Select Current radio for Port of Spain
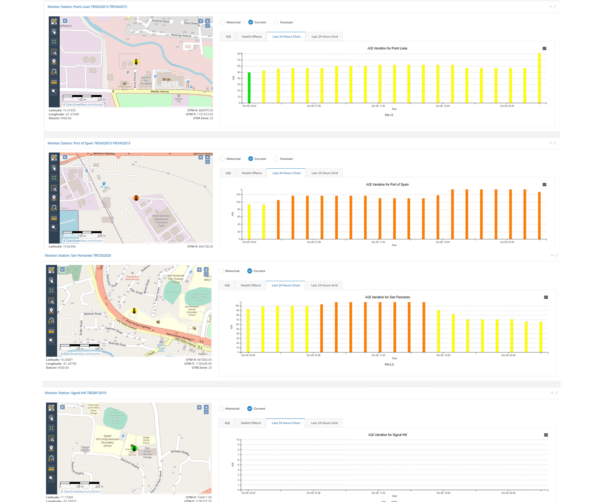This screenshot has height=502, width=603. [x=251, y=159]
